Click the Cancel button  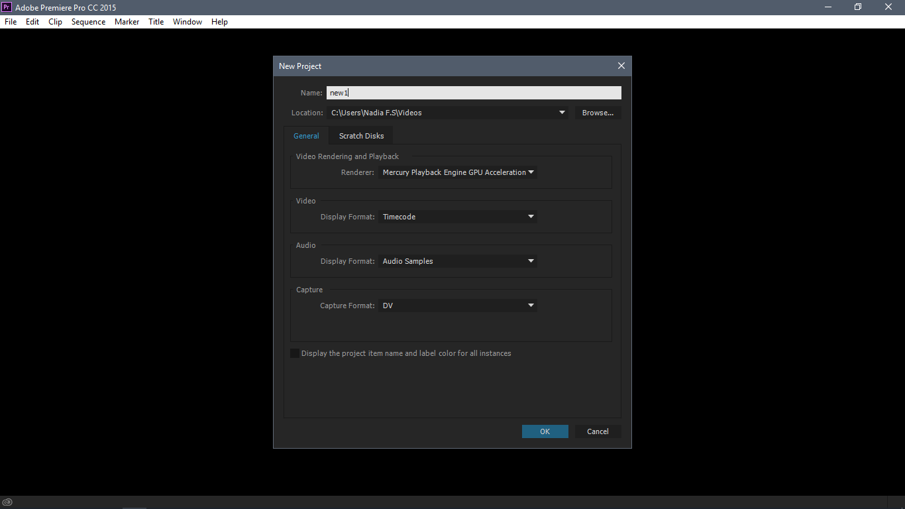point(598,431)
